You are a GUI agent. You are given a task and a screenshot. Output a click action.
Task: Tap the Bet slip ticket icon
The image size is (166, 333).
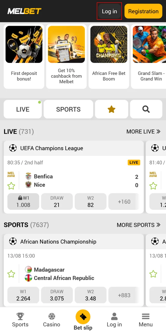83,317
